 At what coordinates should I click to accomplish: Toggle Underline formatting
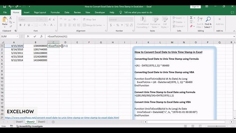(29, 25)
